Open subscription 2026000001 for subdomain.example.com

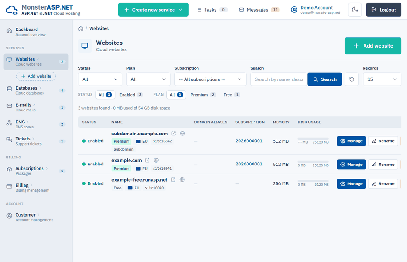pos(249,141)
